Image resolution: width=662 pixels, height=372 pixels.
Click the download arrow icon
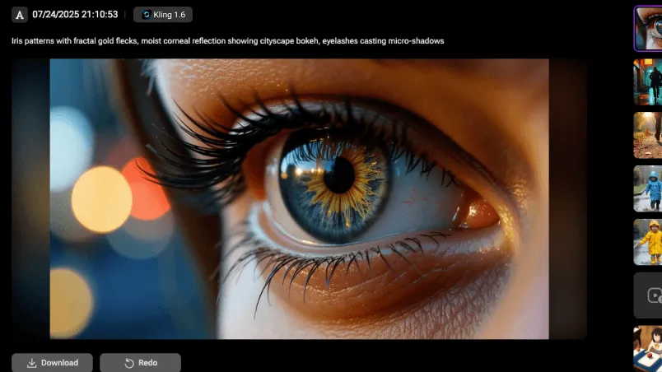31,363
